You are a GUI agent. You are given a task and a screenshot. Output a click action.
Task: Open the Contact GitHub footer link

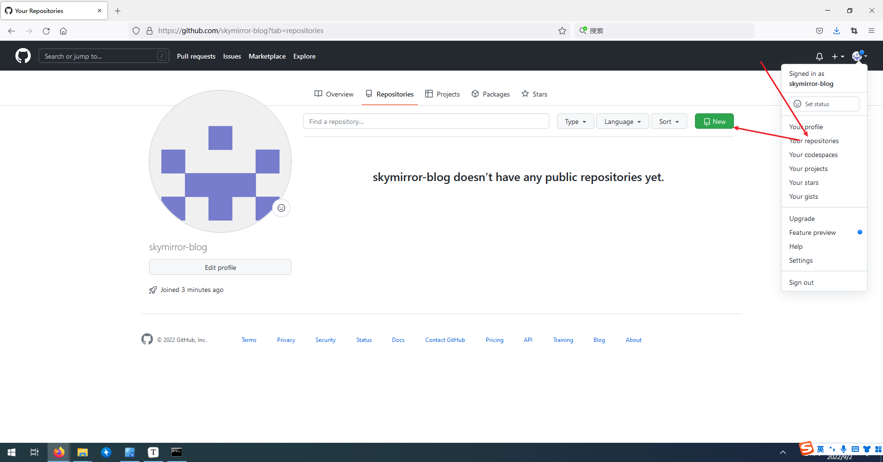click(x=445, y=340)
